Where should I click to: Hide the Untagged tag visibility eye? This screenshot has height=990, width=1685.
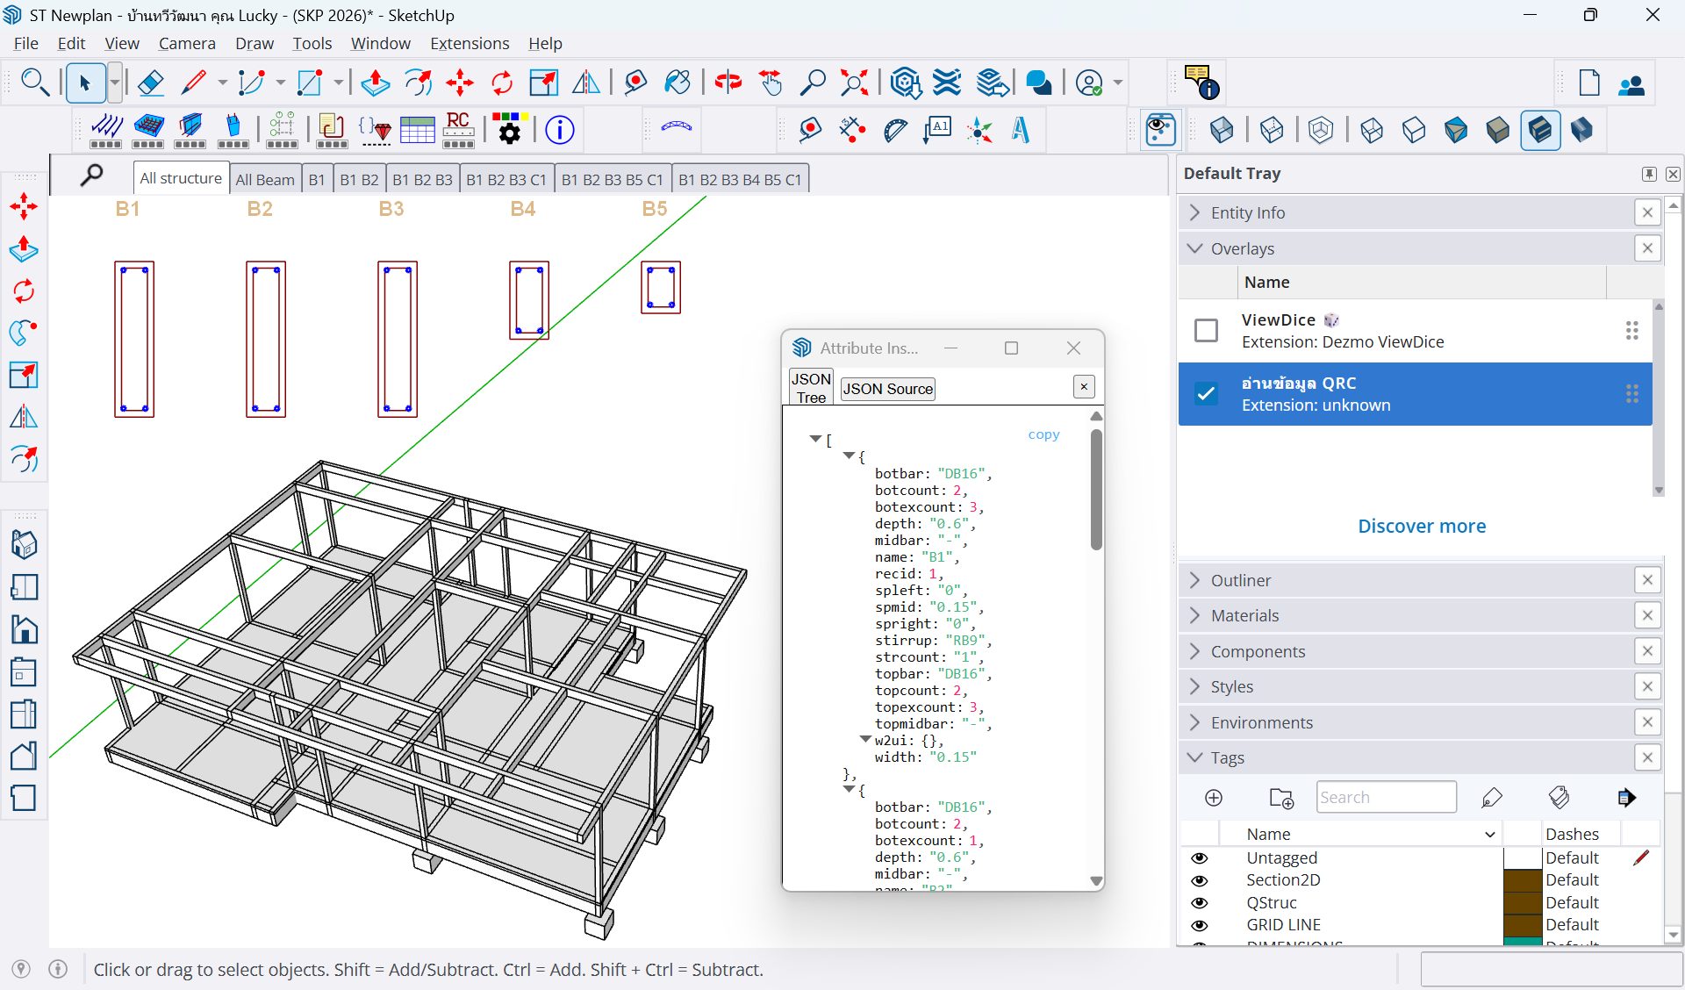click(1200, 857)
